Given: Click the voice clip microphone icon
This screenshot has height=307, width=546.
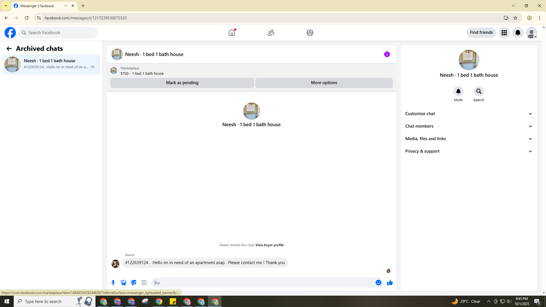Looking at the screenshot, I should (113, 283).
